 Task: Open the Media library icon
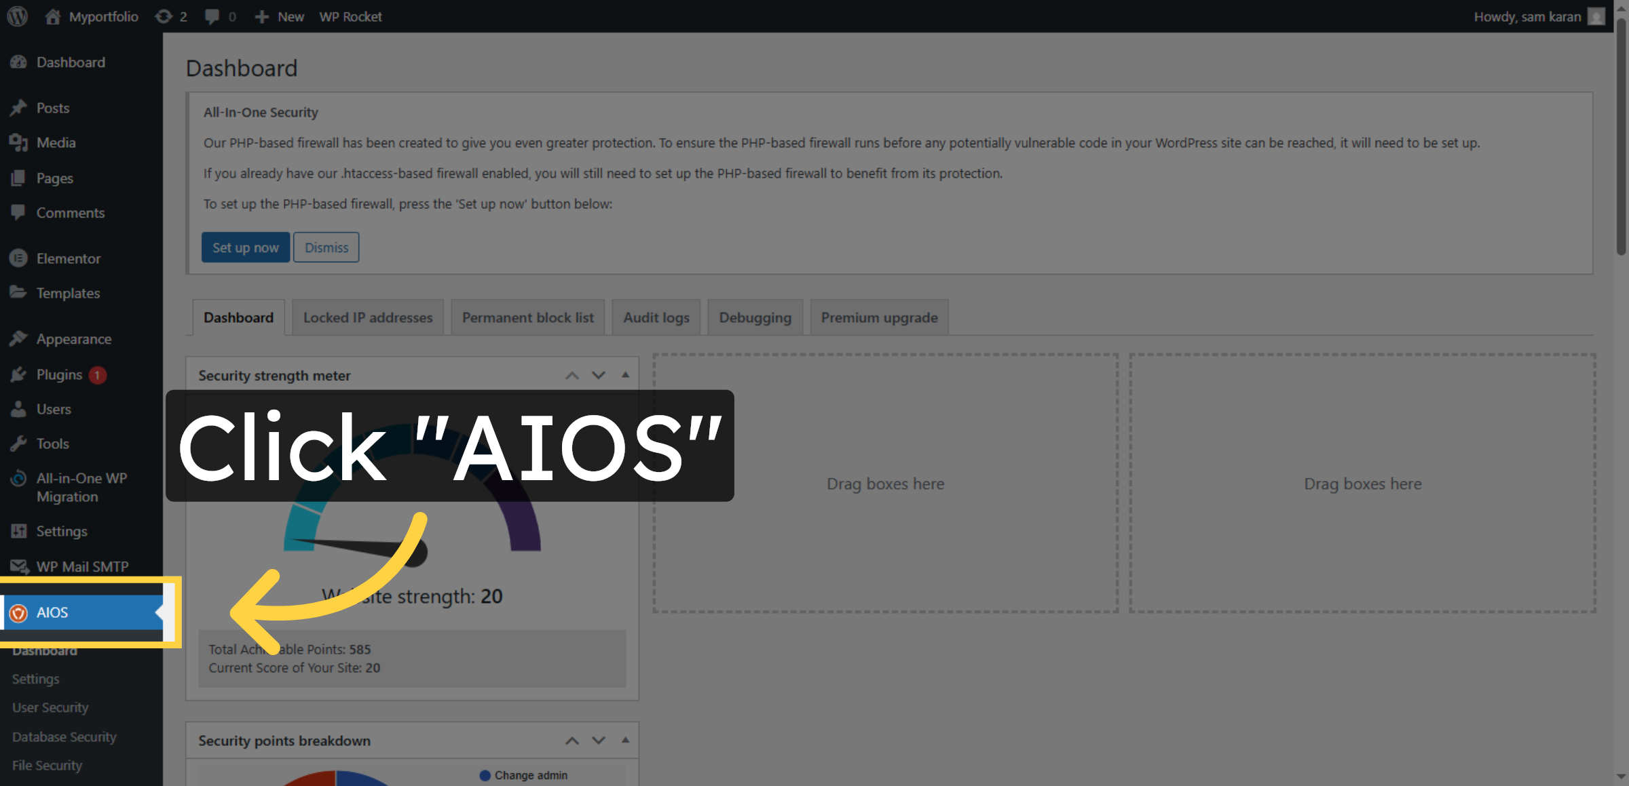pos(19,142)
